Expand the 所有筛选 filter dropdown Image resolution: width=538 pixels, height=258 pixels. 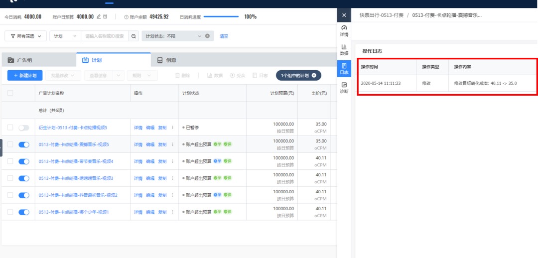click(26, 36)
